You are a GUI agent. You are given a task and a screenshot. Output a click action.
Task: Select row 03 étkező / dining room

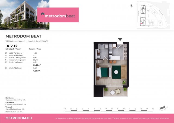(x=21, y=58)
